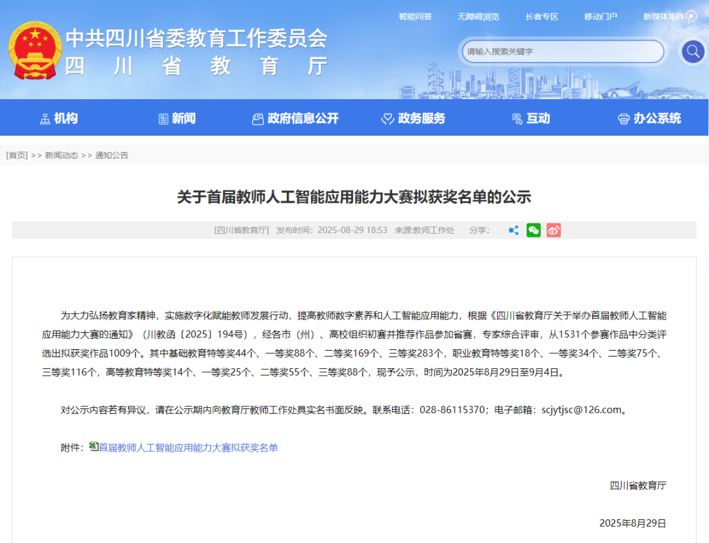Open 无障碍浏览 accessibility mode

pos(479,16)
